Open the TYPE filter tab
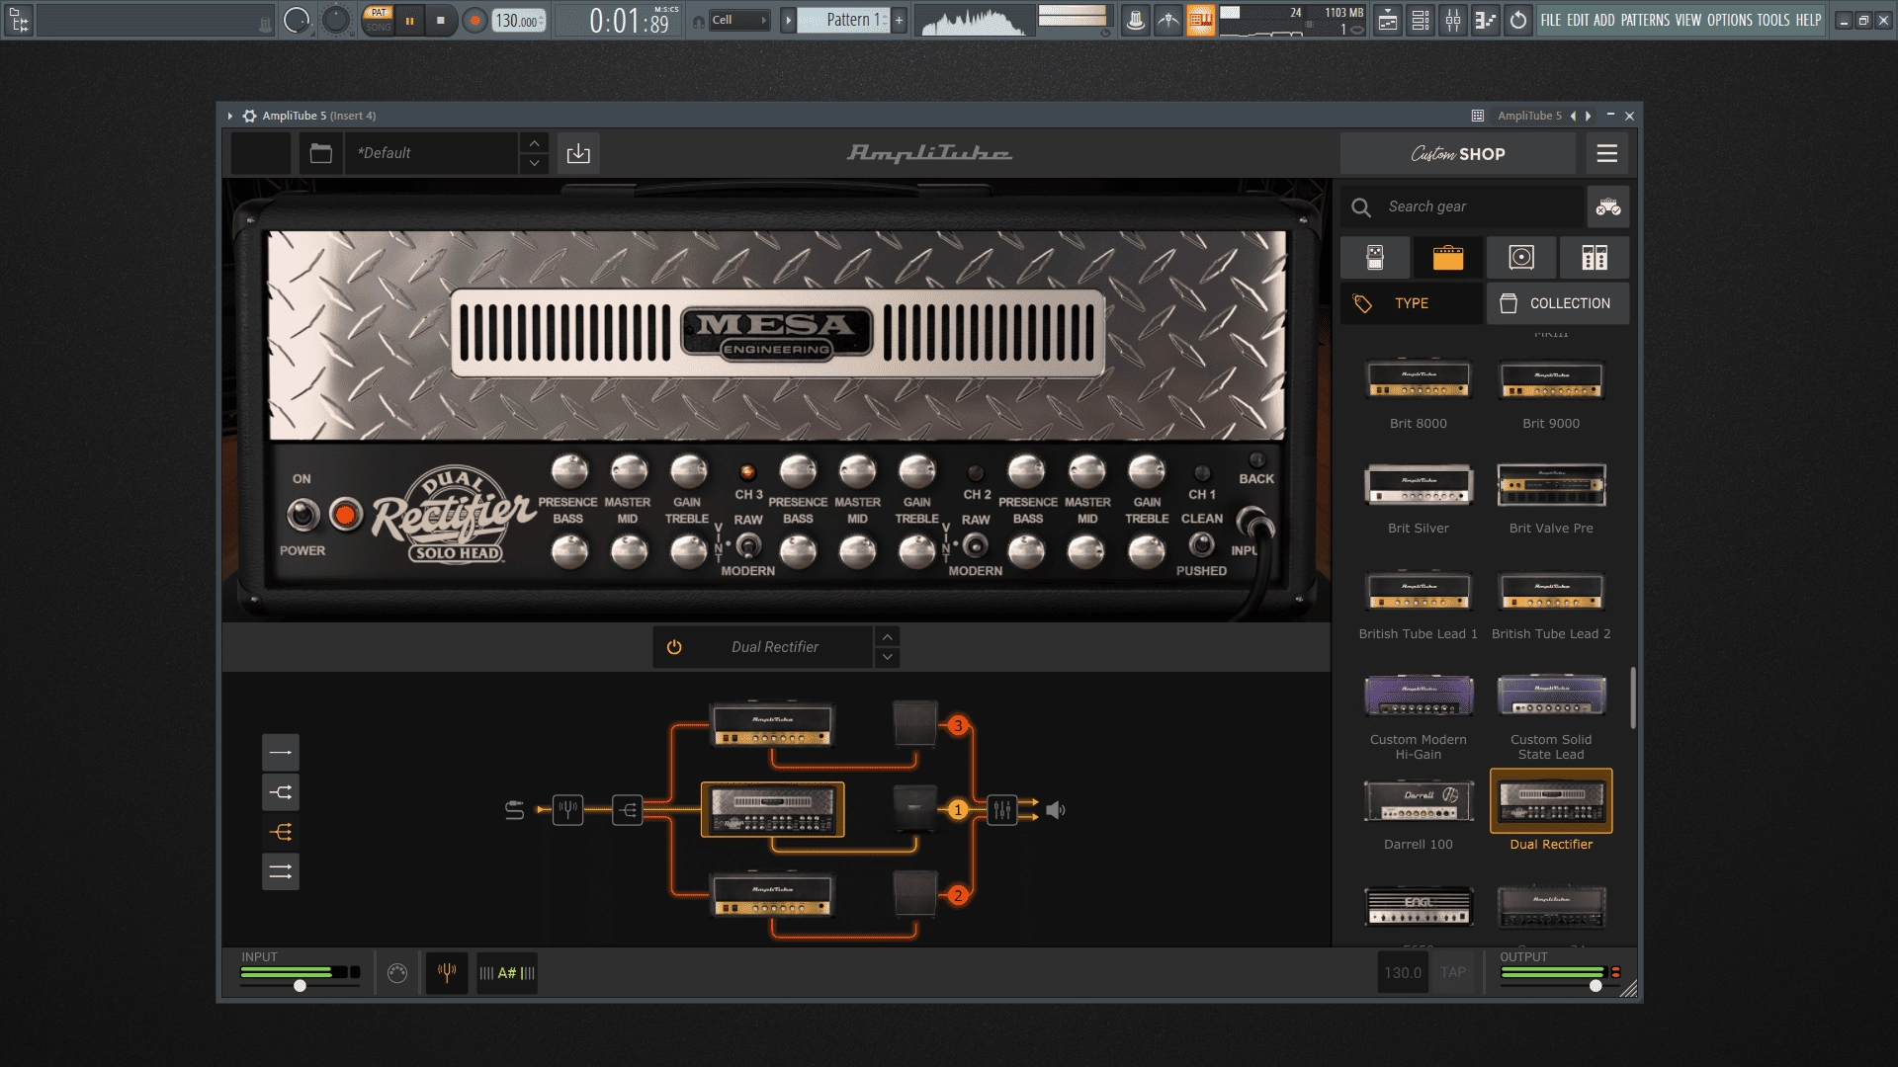Image resolution: width=1898 pixels, height=1067 pixels. [1411, 303]
